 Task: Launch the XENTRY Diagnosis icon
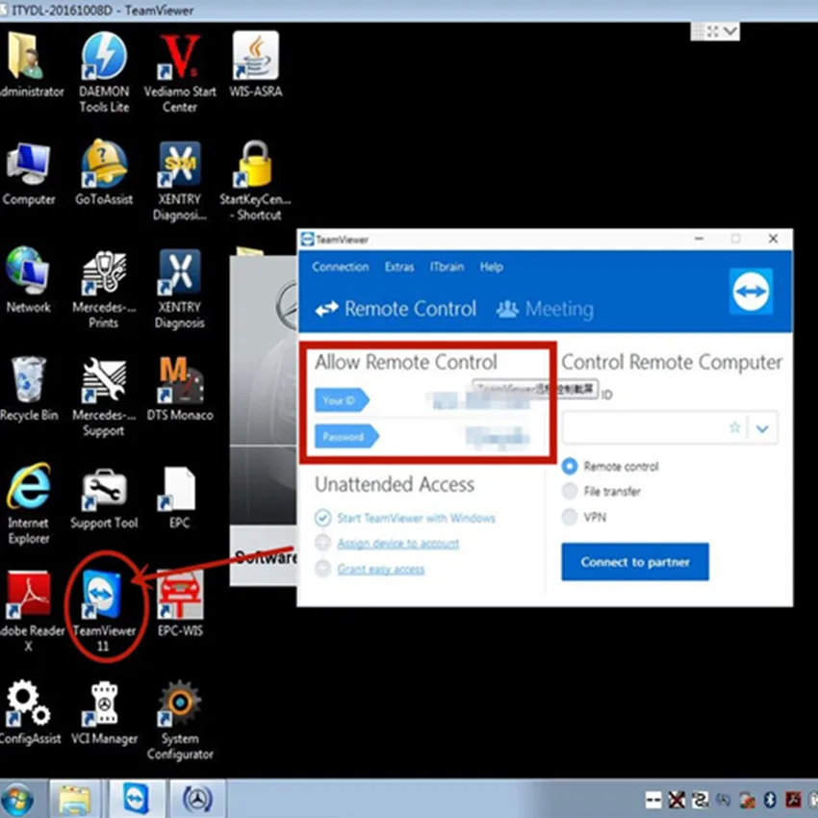[179, 272]
